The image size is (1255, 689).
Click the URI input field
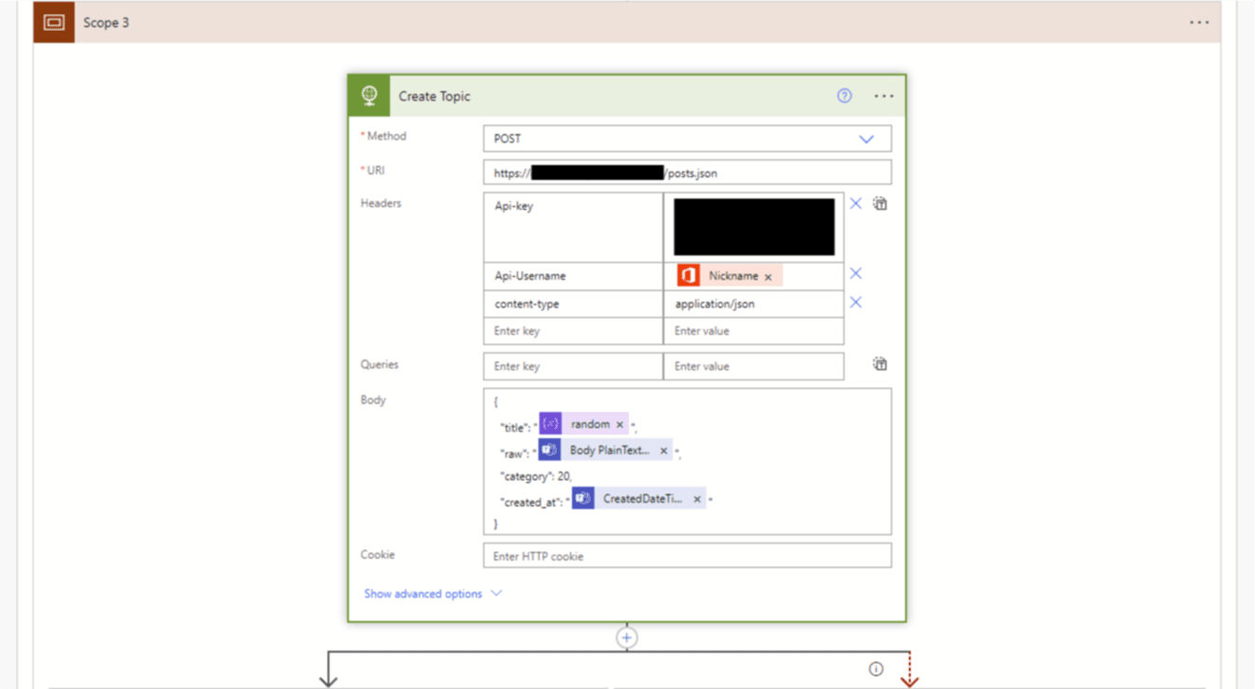[x=687, y=172]
